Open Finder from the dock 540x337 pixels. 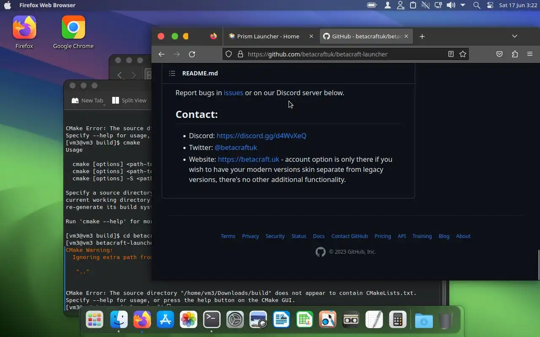(119, 320)
